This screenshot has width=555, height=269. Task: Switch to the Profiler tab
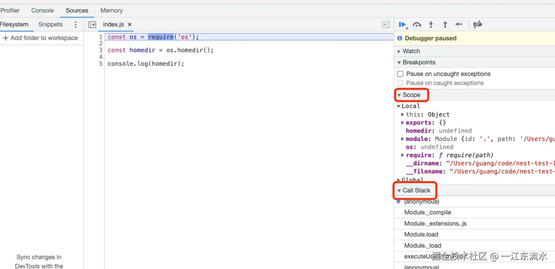coord(10,10)
